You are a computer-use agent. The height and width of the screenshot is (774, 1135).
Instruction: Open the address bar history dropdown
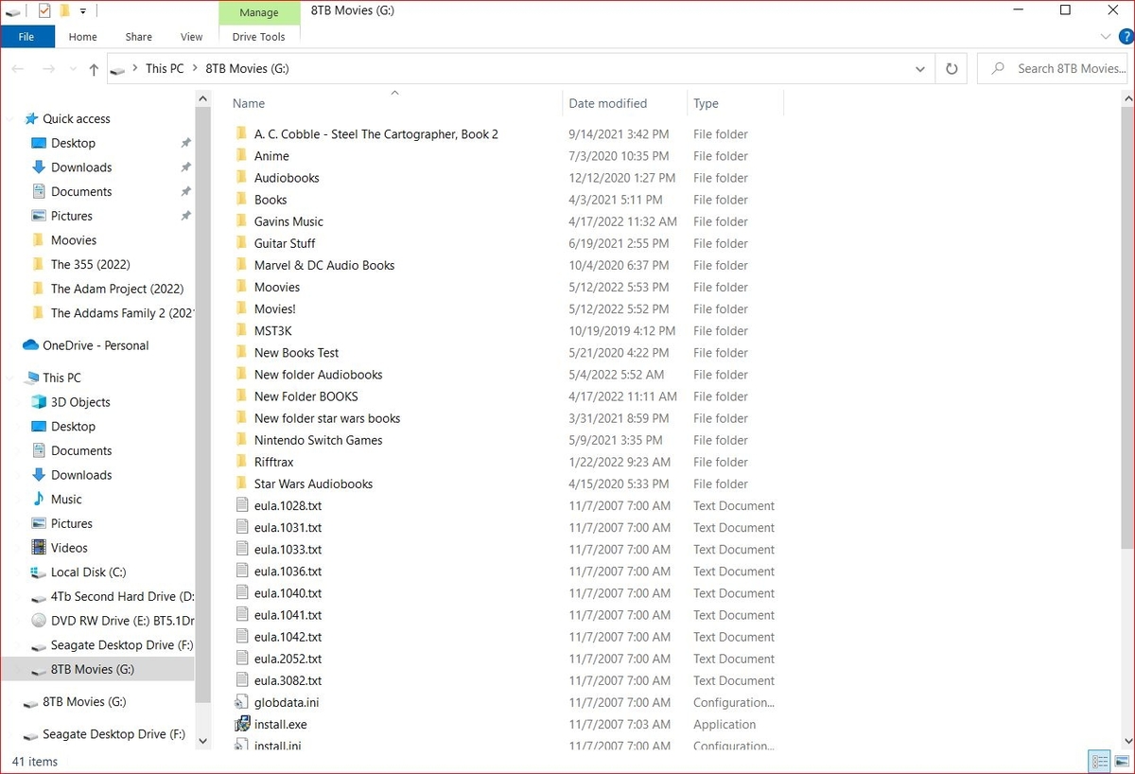coord(919,68)
